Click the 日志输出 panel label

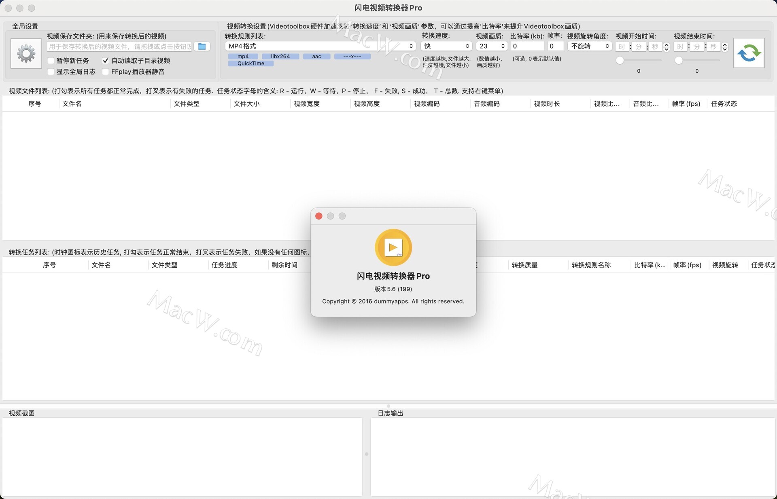coord(390,413)
